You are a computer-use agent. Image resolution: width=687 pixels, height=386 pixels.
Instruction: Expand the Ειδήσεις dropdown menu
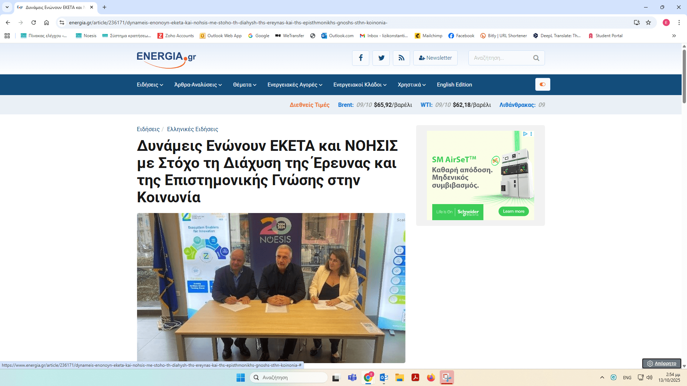tap(150, 85)
